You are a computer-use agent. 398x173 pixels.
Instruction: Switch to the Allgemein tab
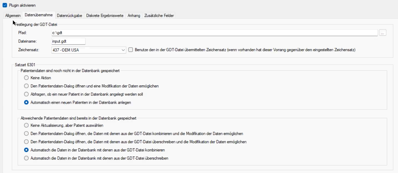(13, 16)
